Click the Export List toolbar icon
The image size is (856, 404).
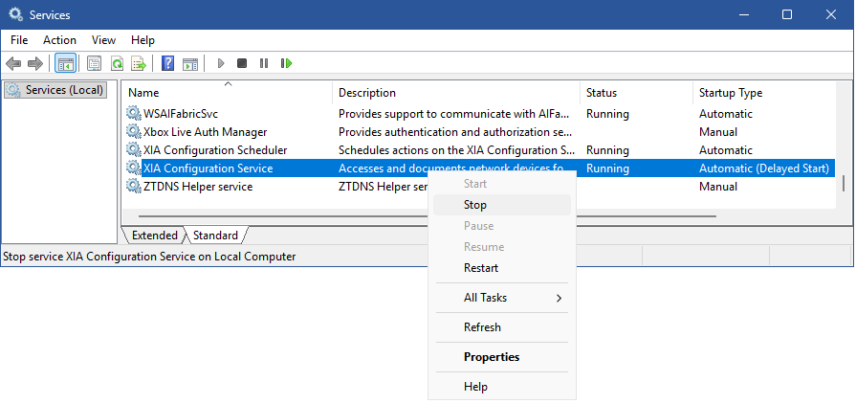tap(139, 63)
